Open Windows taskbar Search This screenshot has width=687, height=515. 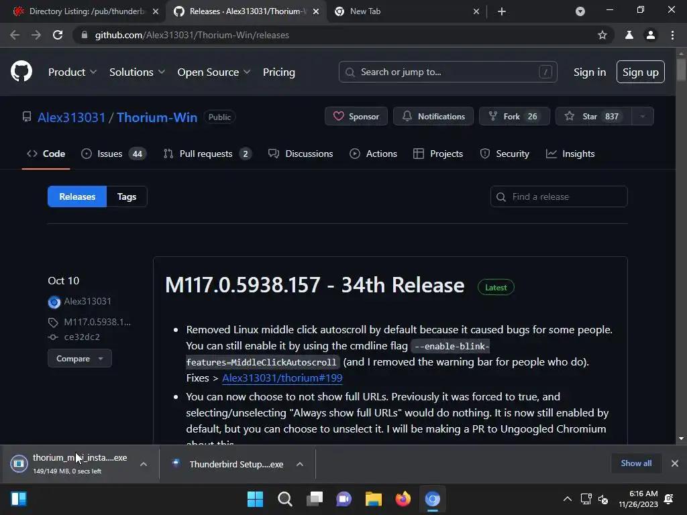284,499
